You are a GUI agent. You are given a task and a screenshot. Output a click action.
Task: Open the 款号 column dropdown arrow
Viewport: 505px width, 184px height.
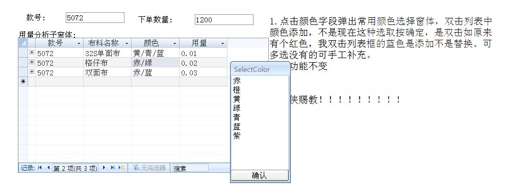(79, 43)
